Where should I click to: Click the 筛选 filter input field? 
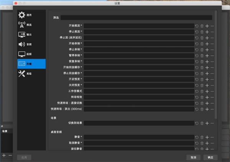tap(136, 18)
